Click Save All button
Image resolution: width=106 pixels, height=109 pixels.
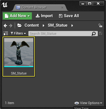(69, 16)
